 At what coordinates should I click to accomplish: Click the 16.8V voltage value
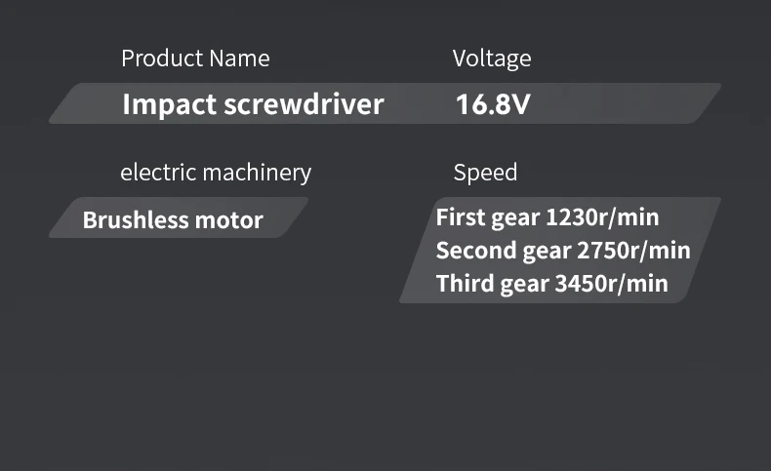point(493,104)
